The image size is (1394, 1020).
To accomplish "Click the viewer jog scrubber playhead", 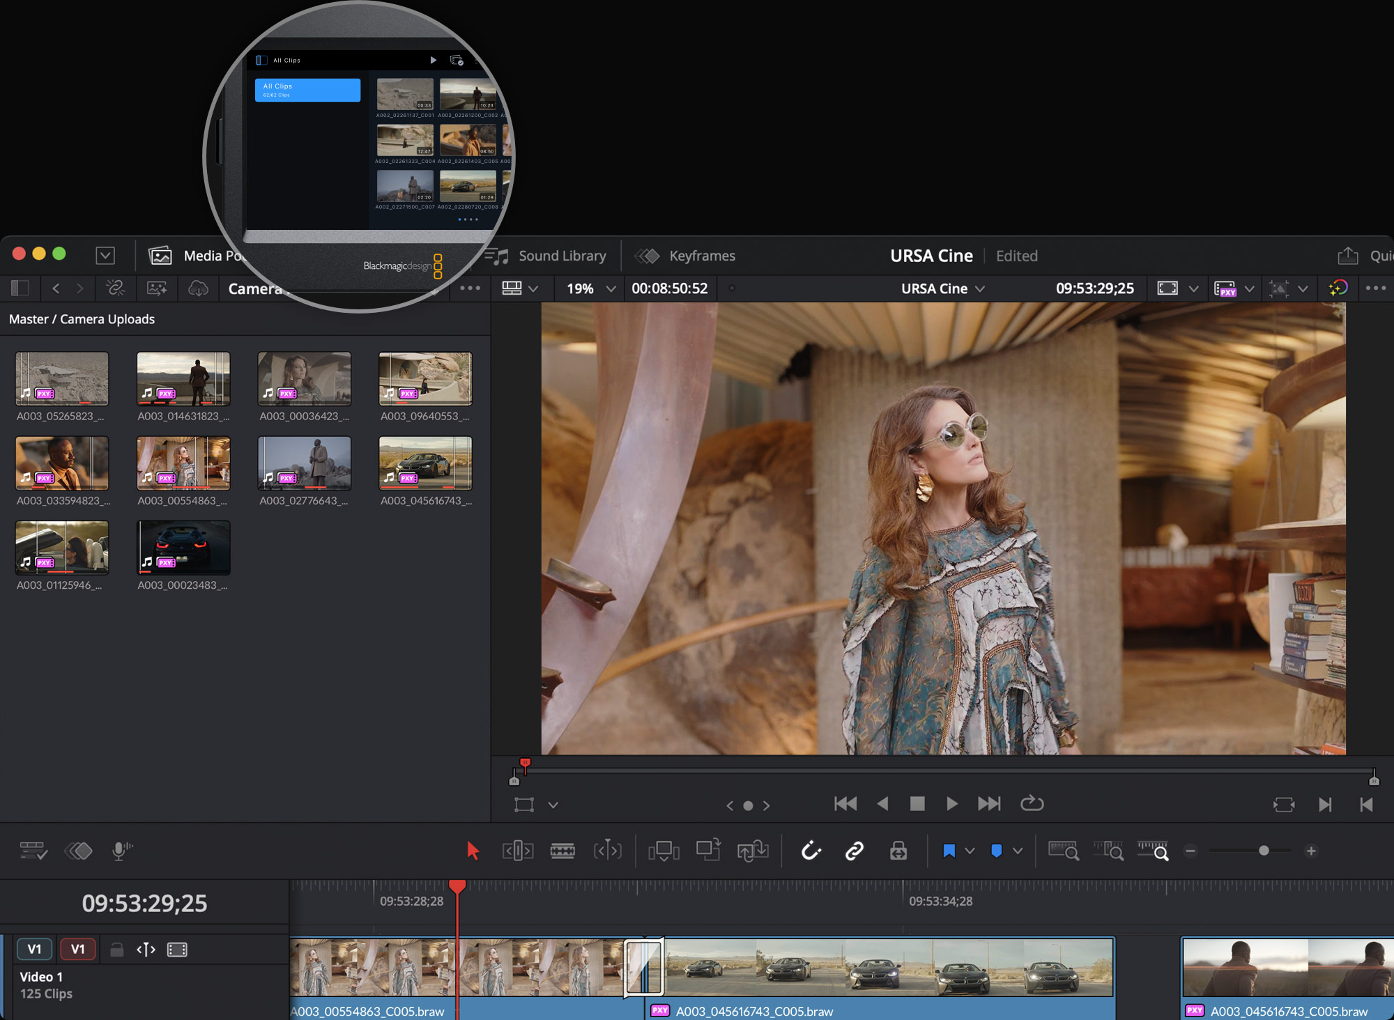I will tap(526, 764).
